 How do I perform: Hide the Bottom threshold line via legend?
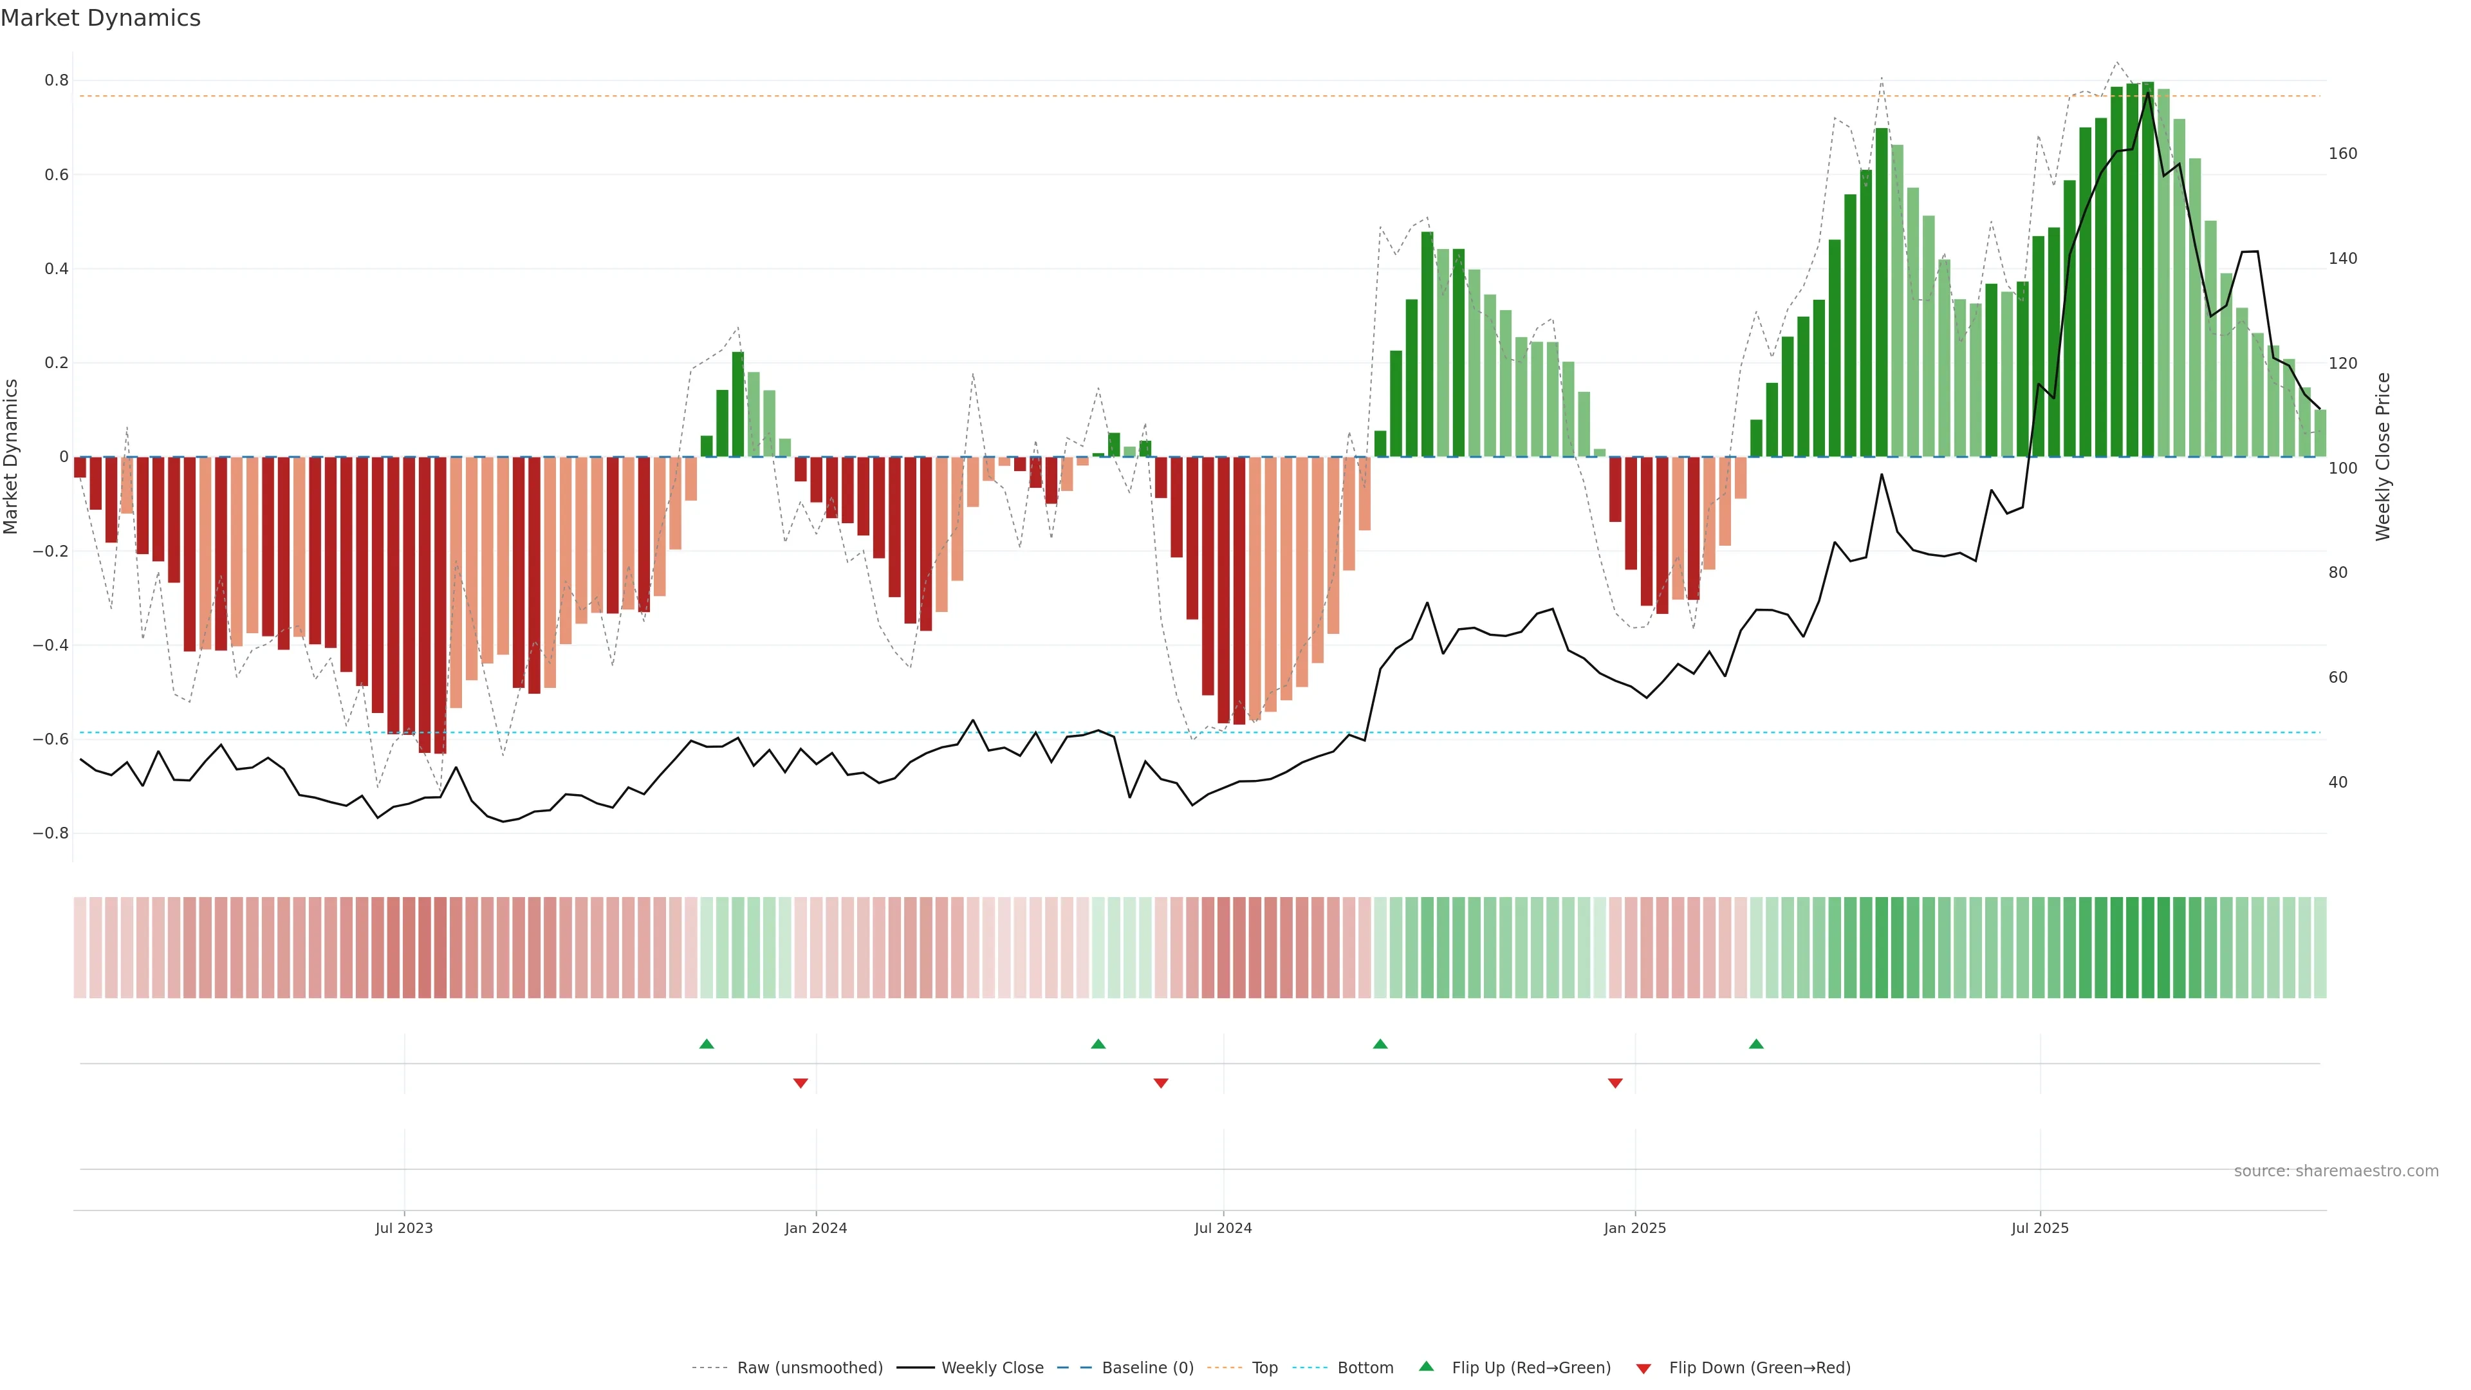[1365, 1368]
